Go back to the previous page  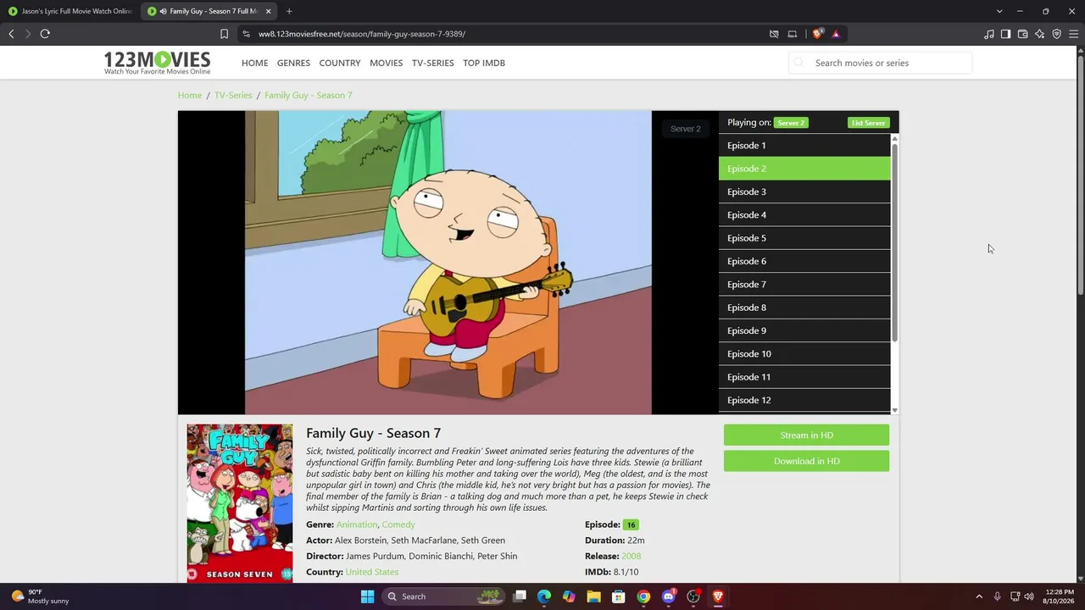(11, 34)
